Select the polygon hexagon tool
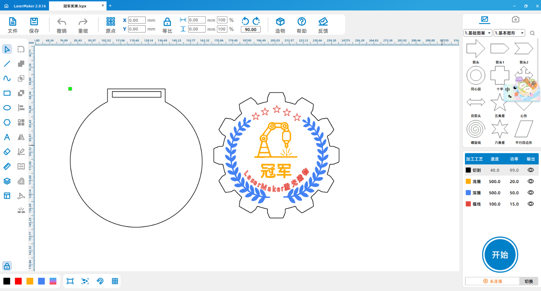Viewport: 541px width, 291px height. pos(7,122)
